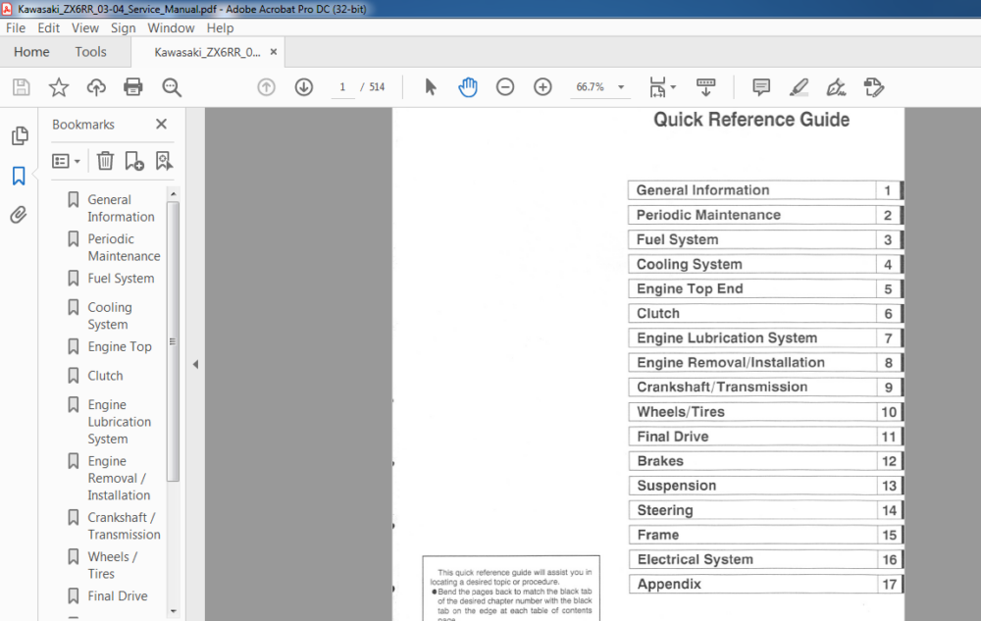
Task: Click the bookmarks scrollbar thumb
Action: (174, 341)
